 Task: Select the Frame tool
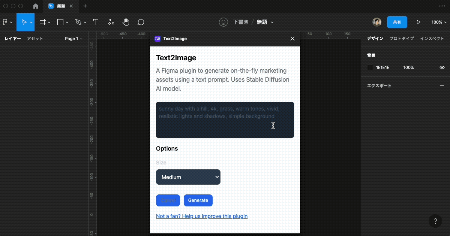coord(43,22)
